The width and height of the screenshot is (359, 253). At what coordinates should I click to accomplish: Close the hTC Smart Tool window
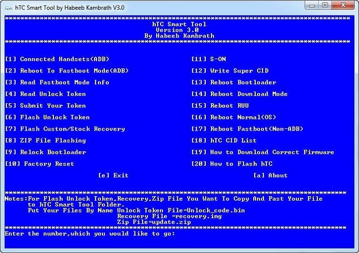point(343,5)
